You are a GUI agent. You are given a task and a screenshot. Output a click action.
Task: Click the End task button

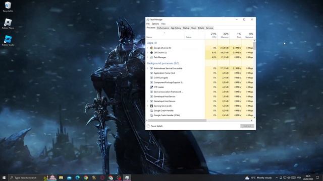[247, 126]
